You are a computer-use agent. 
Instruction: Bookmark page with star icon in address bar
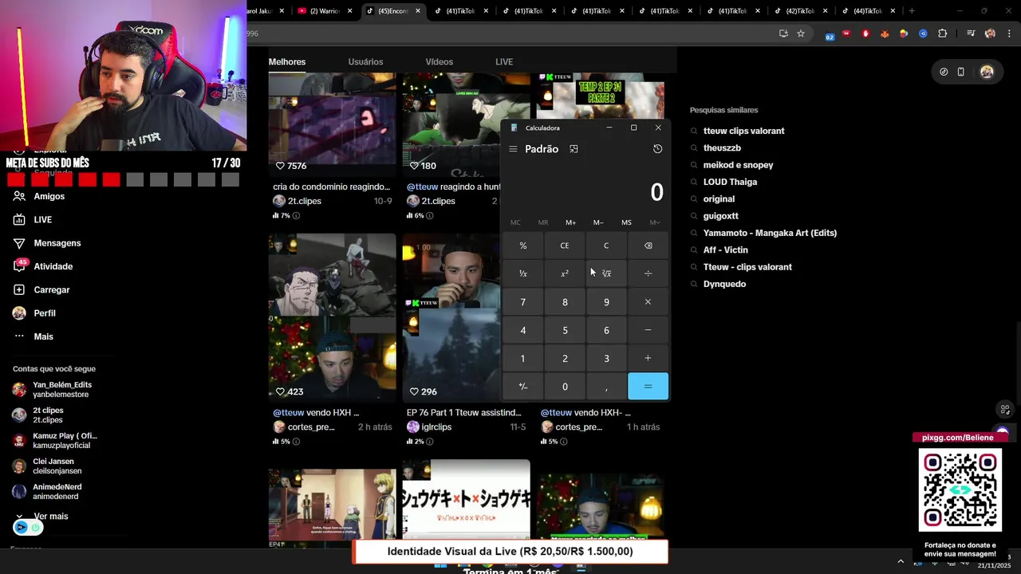801,33
